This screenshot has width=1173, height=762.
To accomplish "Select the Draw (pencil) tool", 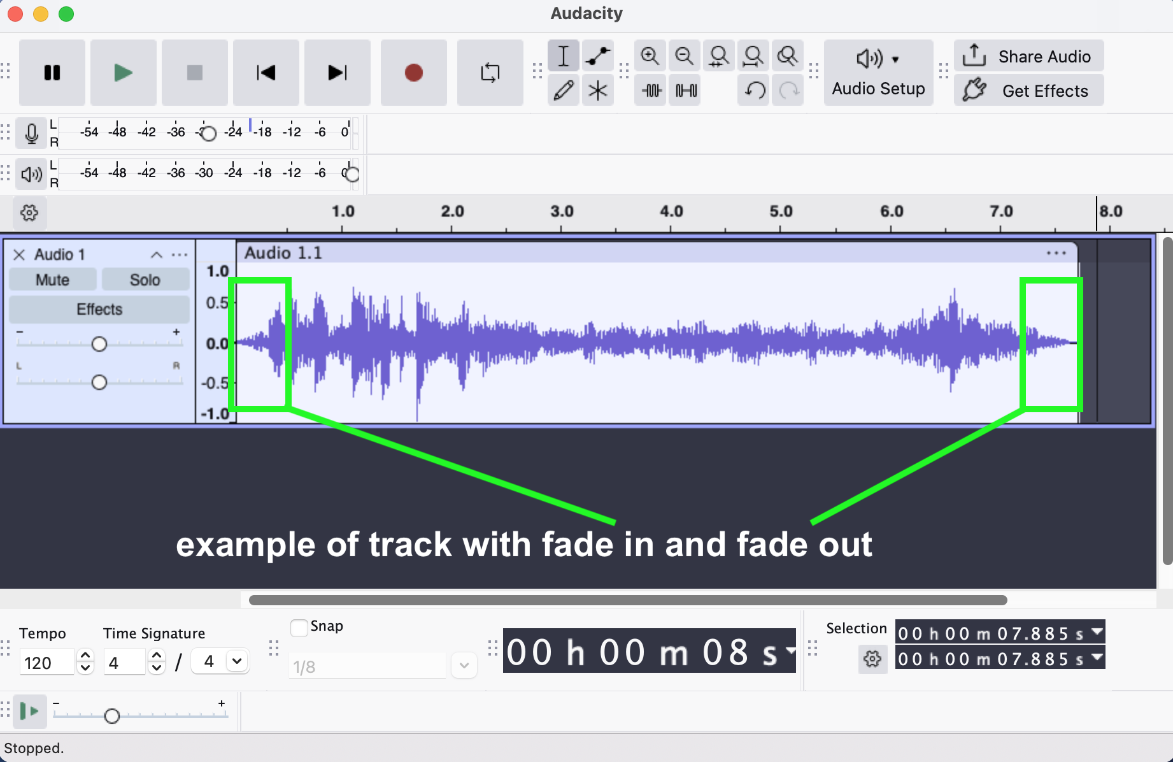I will tap(564, 90).
